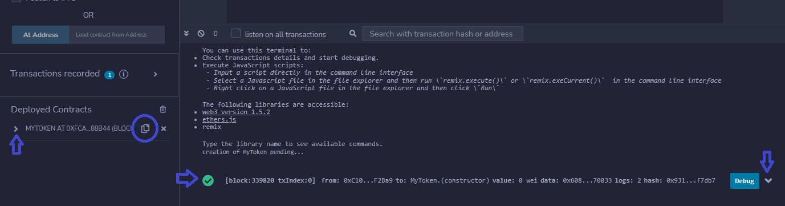Enable listen on all transactions
Viewport: 785px width, 206px height.
coord(236,34)
